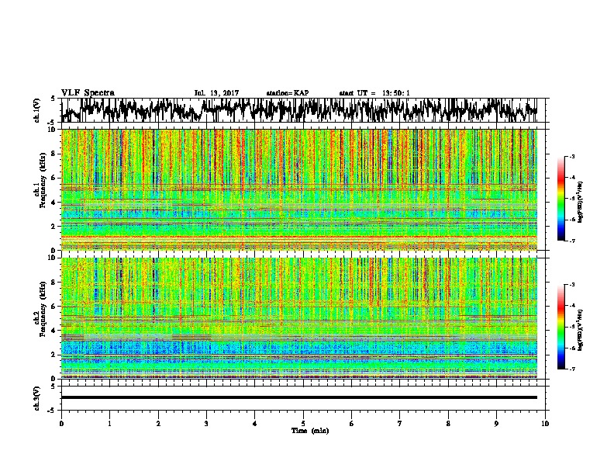Viewport: 614px width, 475px height.
Task: Click the ch.1 spectrogram panel
Action: (299, 189)
